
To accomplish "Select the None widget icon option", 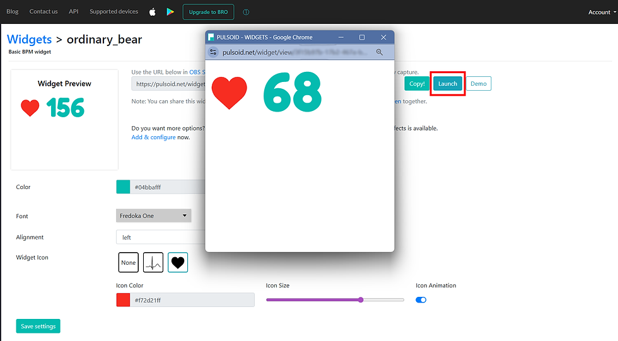I will click(x=129, y=262).
